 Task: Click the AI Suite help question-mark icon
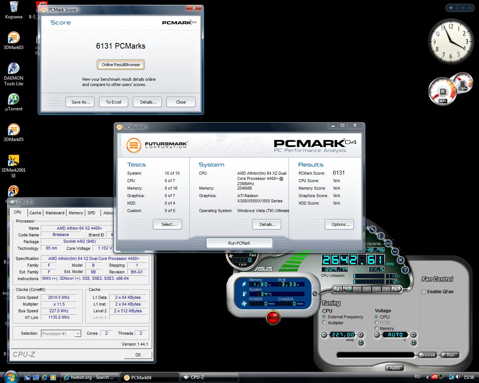click(405, 269)
